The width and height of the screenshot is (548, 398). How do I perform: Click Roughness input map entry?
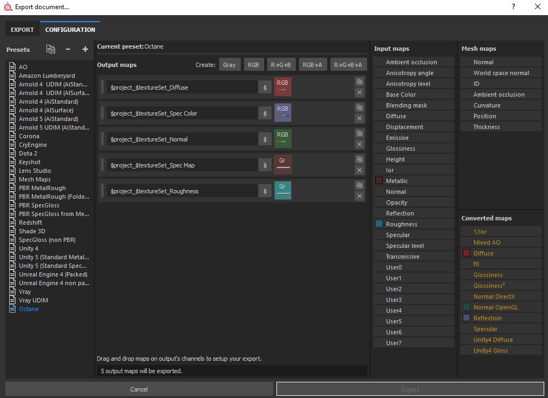point(414,224)
